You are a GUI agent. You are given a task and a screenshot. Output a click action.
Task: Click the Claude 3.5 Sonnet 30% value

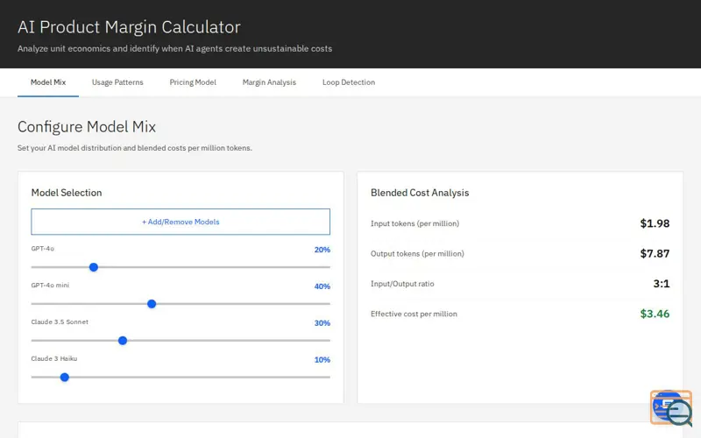coord(322,323)
